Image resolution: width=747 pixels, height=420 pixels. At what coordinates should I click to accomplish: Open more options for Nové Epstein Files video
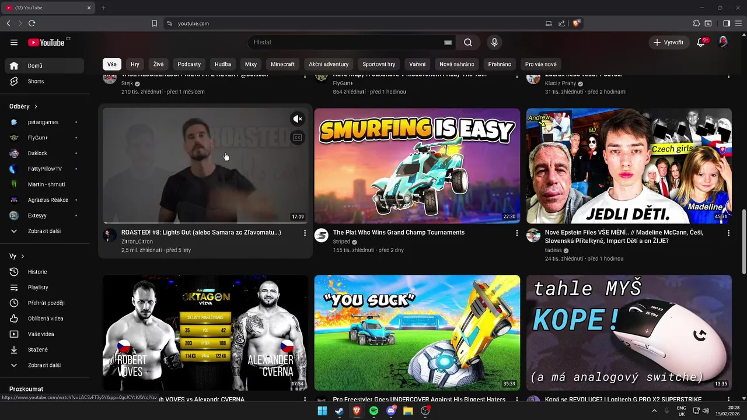click(x=728, y=233)
